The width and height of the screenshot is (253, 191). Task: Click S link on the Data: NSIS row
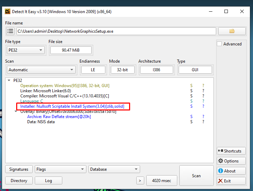(191, 122)
